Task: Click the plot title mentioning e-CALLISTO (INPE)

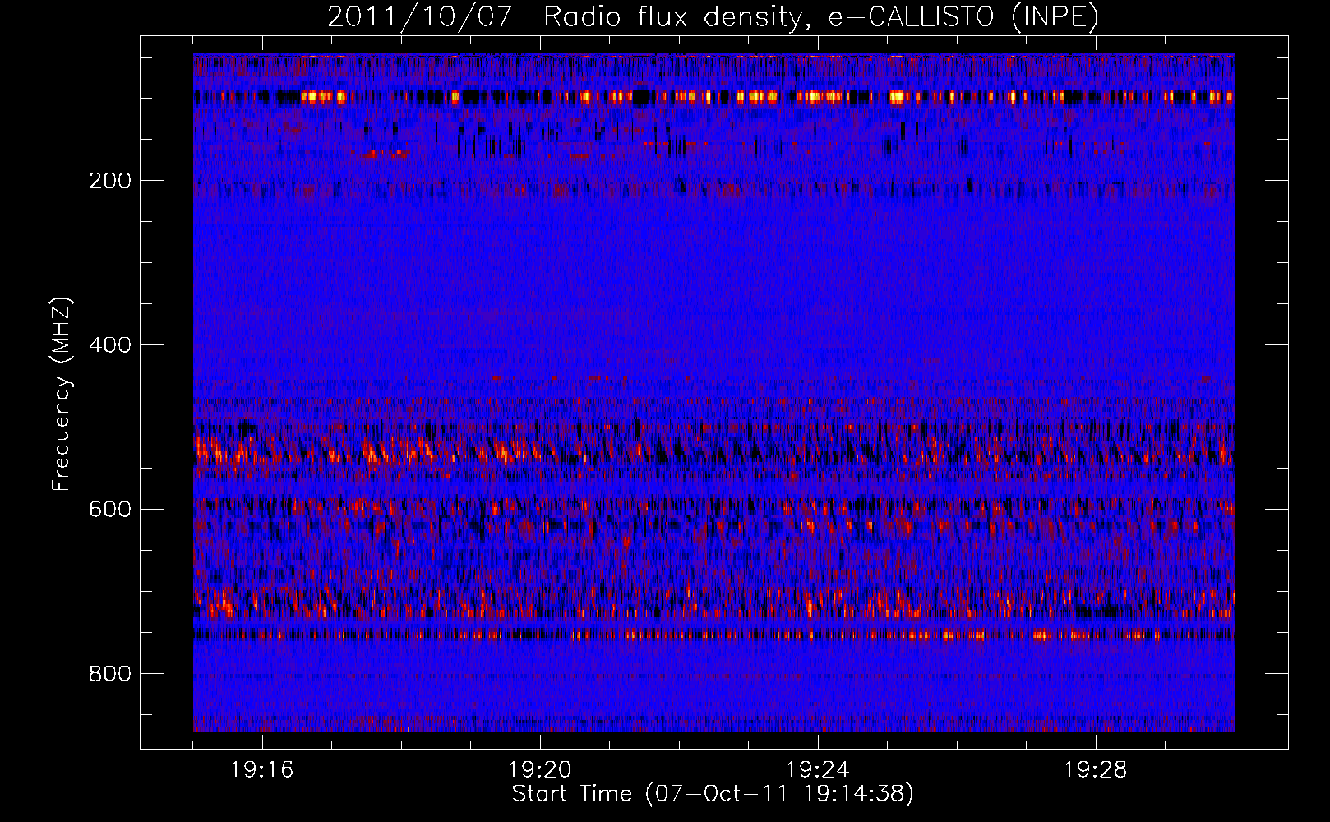Action: (x=713, y=17)
